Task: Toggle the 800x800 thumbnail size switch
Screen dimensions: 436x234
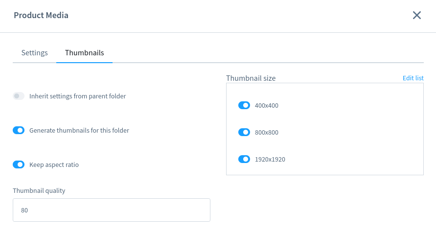Action: [x=244, y=132]
